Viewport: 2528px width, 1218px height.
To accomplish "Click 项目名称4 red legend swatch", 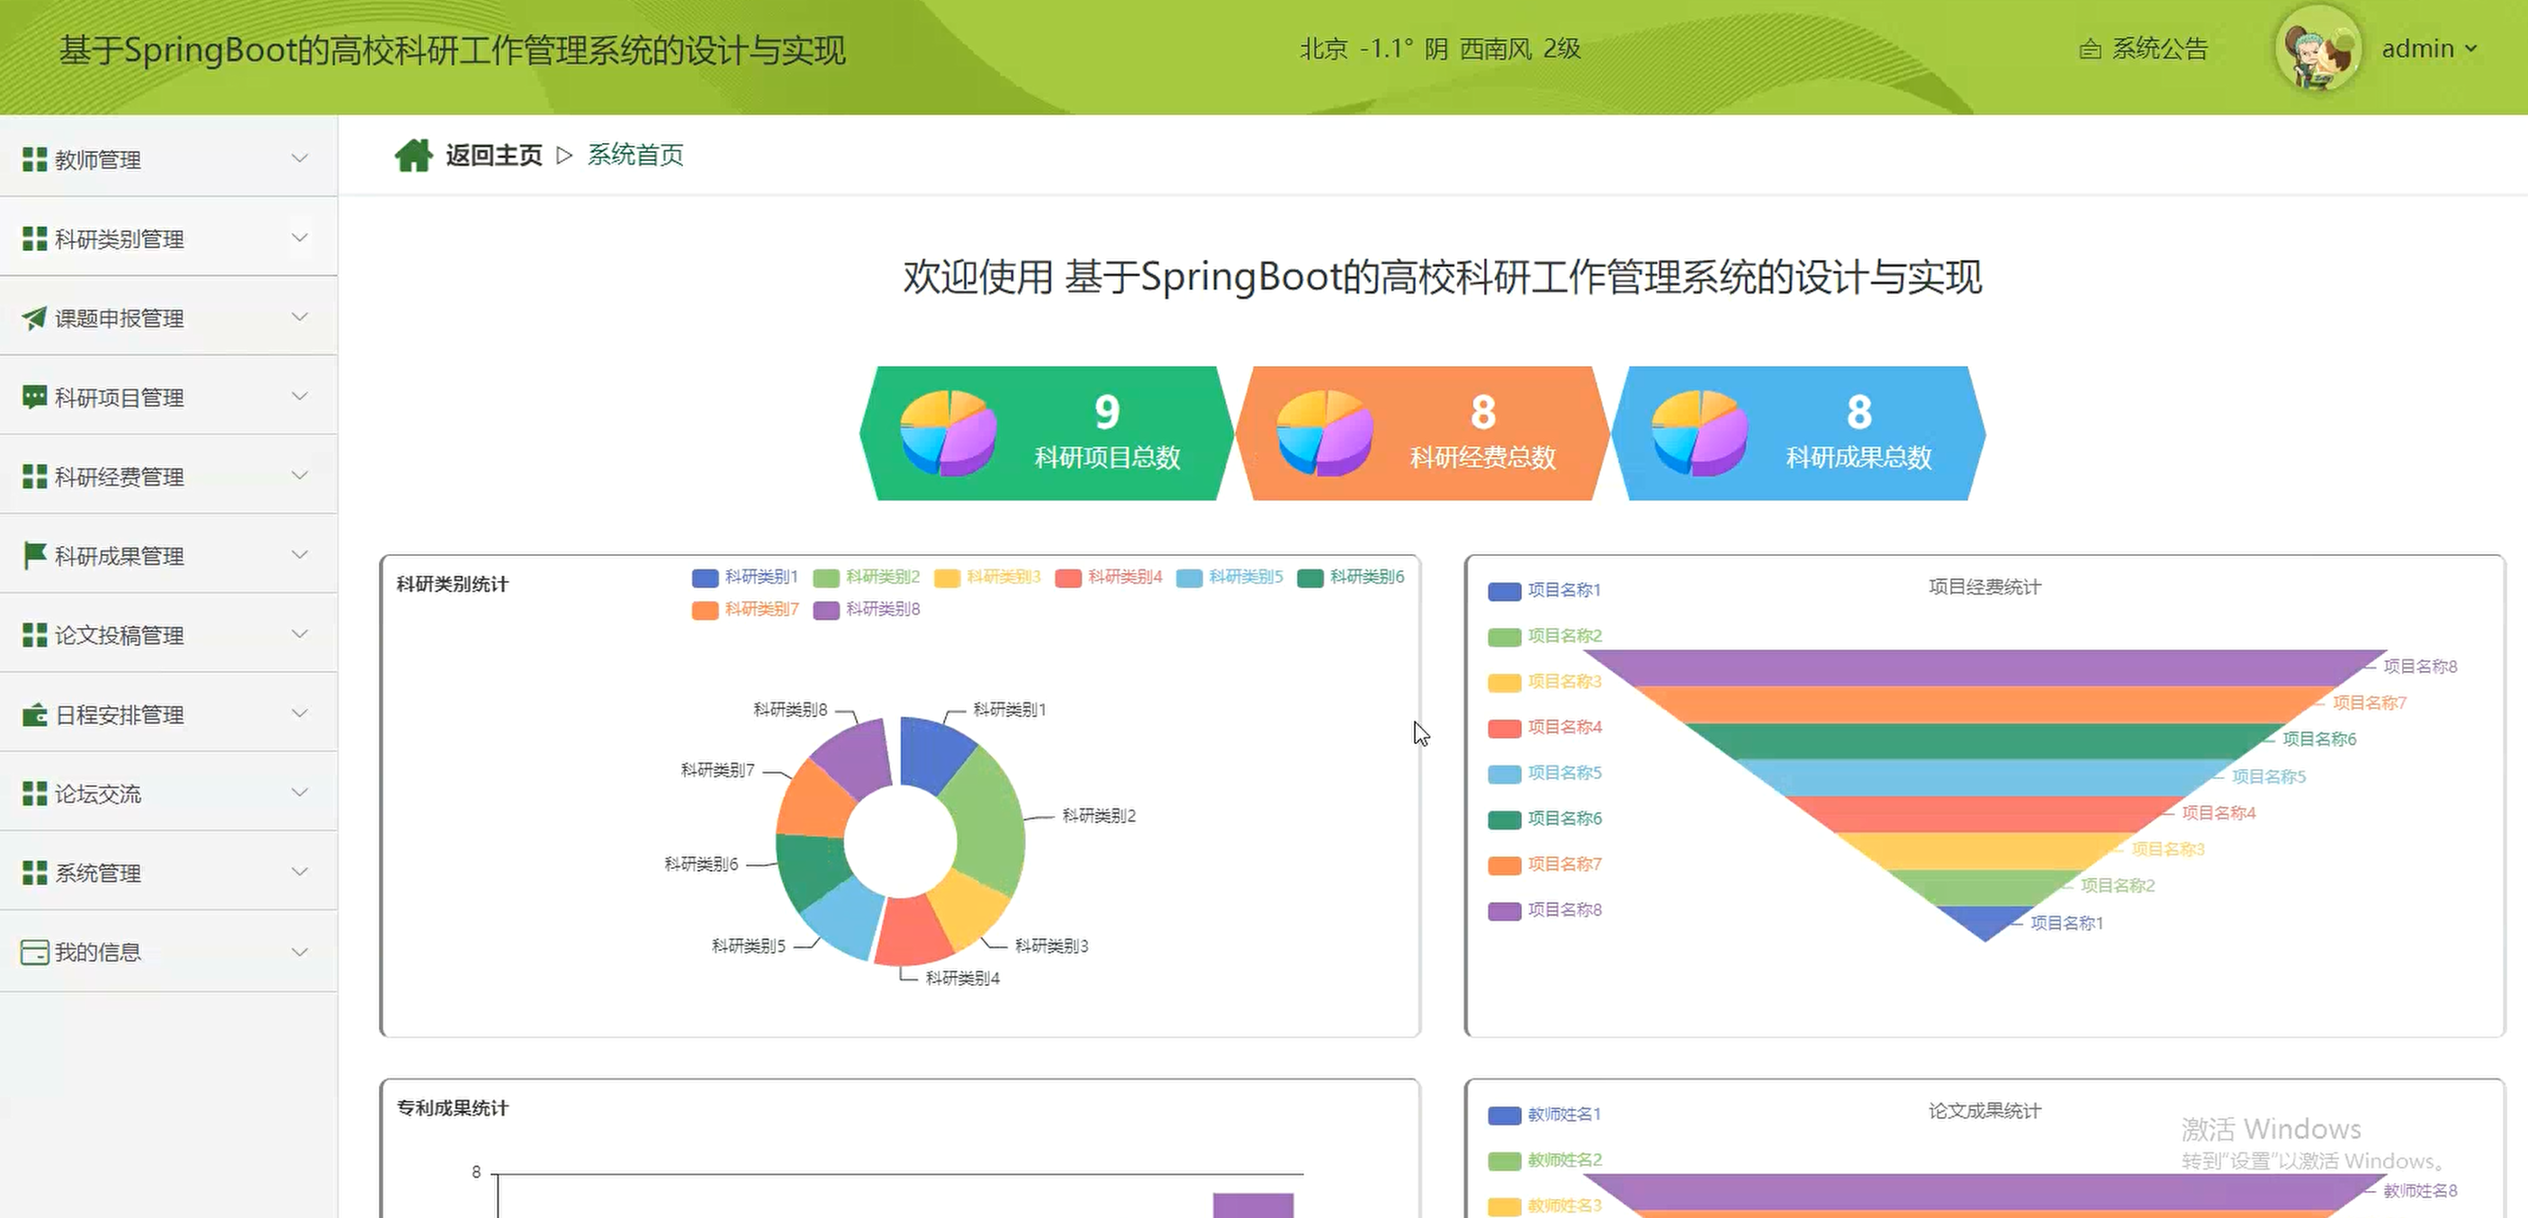I will [x=1505, y=728].
